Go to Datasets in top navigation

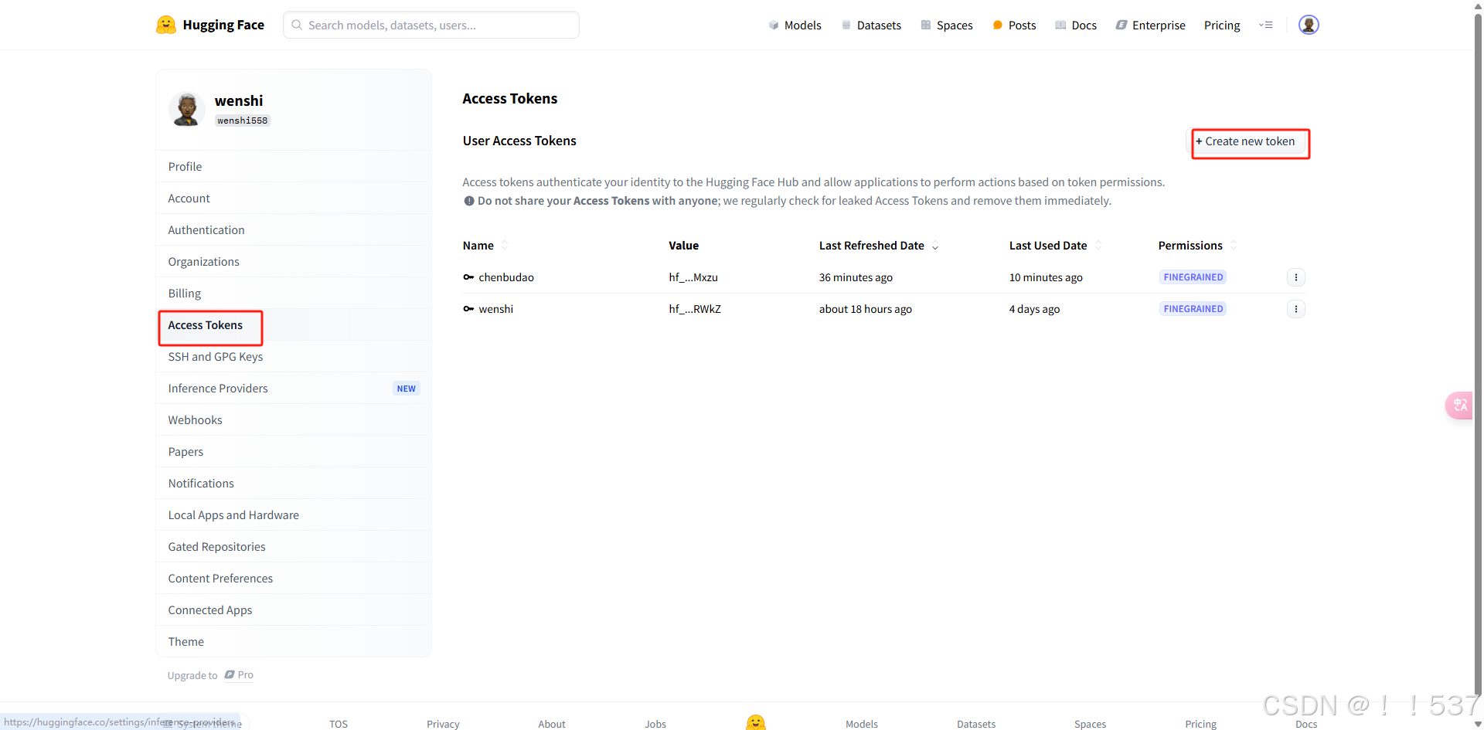(871, 25)
